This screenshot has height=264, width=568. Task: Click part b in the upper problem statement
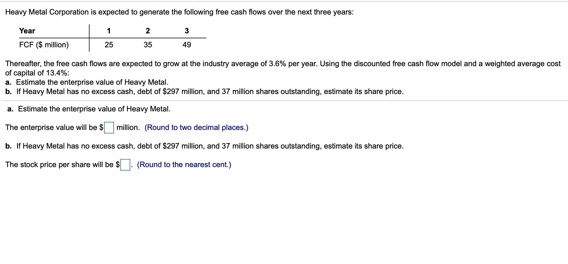[204, 92]
